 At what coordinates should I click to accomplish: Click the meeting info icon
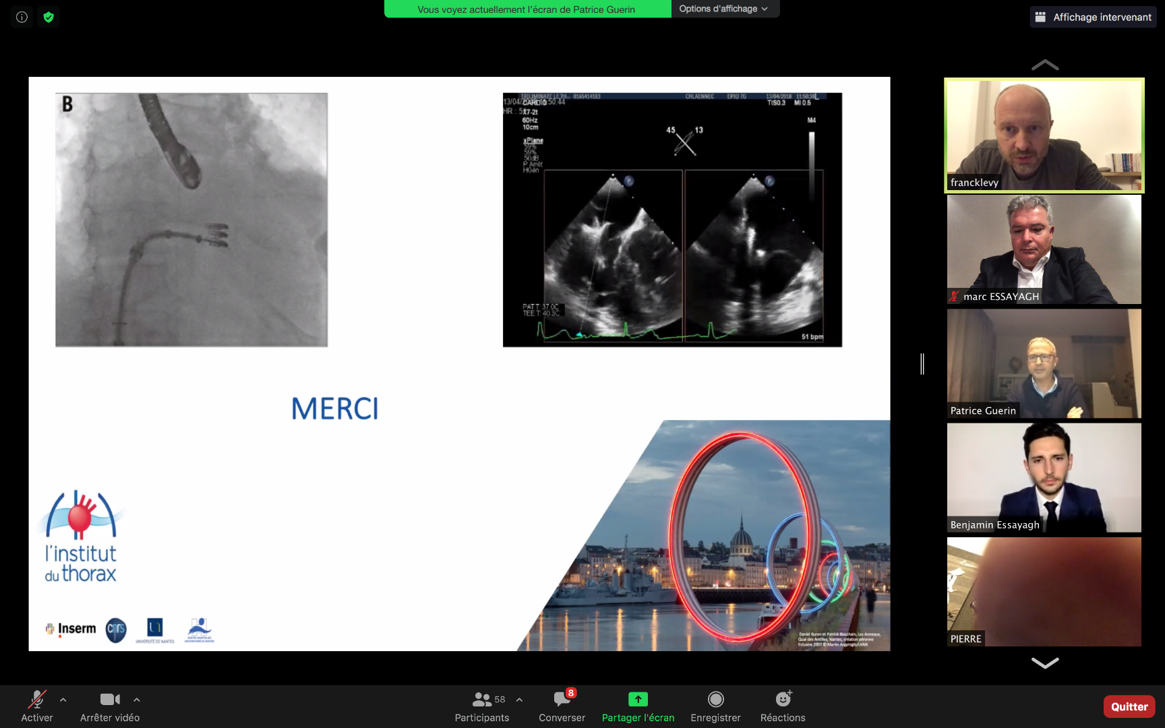click(x=22, y=17)
